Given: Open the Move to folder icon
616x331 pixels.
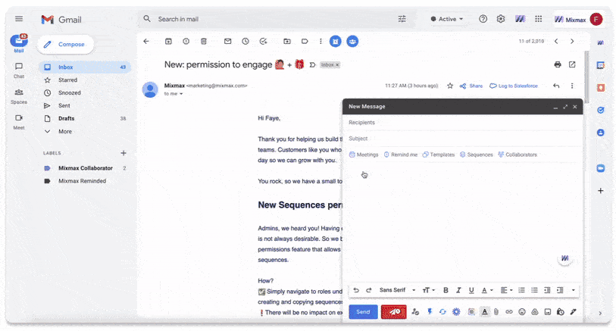Looking at the screenshot, I should pyautogui.click(x=287, y=41).
